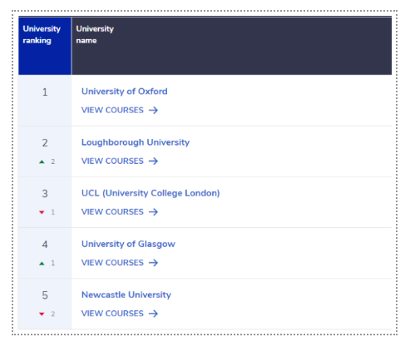The height and width of the screenshot is (342, 410).
Task: Click arrow icon next to Oxford's View Courses
Action: coord(153,111)
